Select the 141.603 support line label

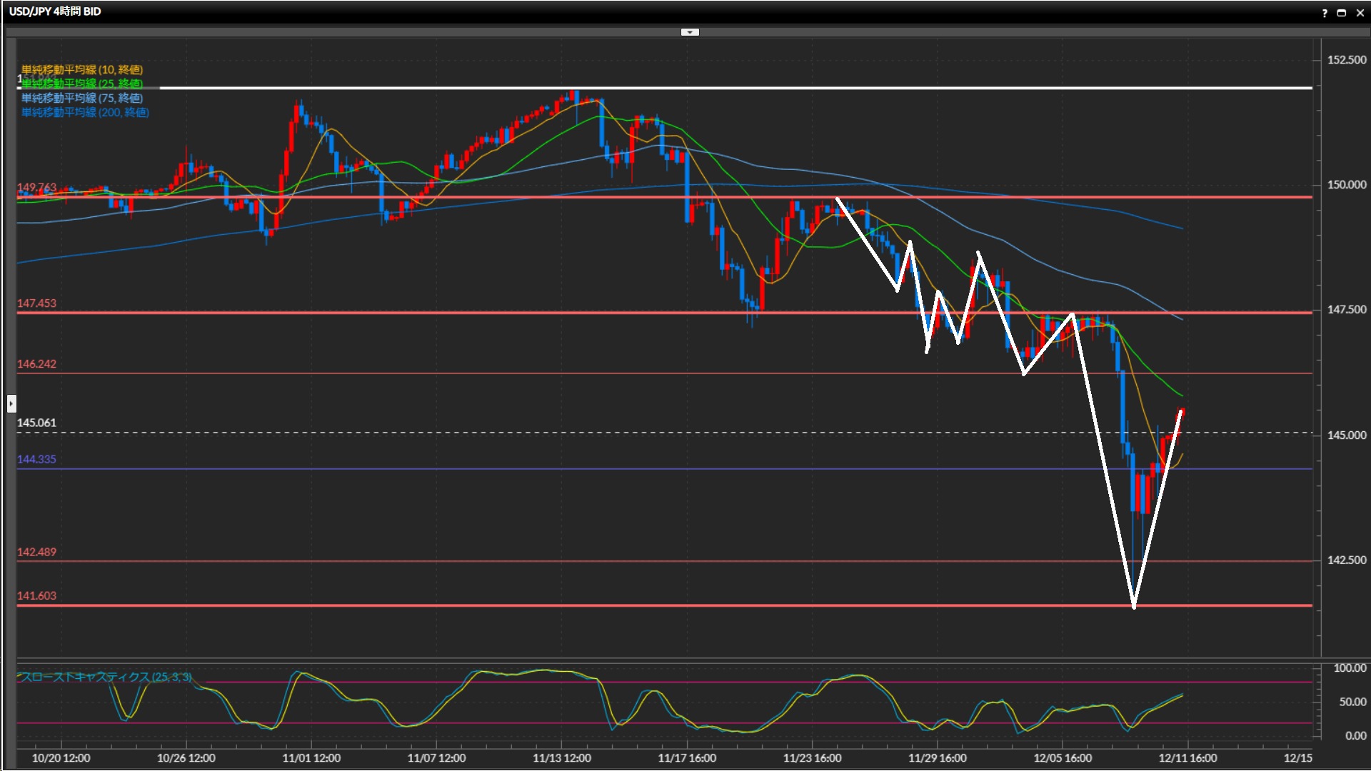click(36, 595)
